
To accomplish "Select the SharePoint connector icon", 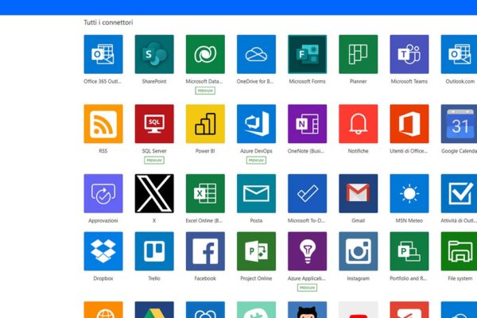I will click(154, 54).
